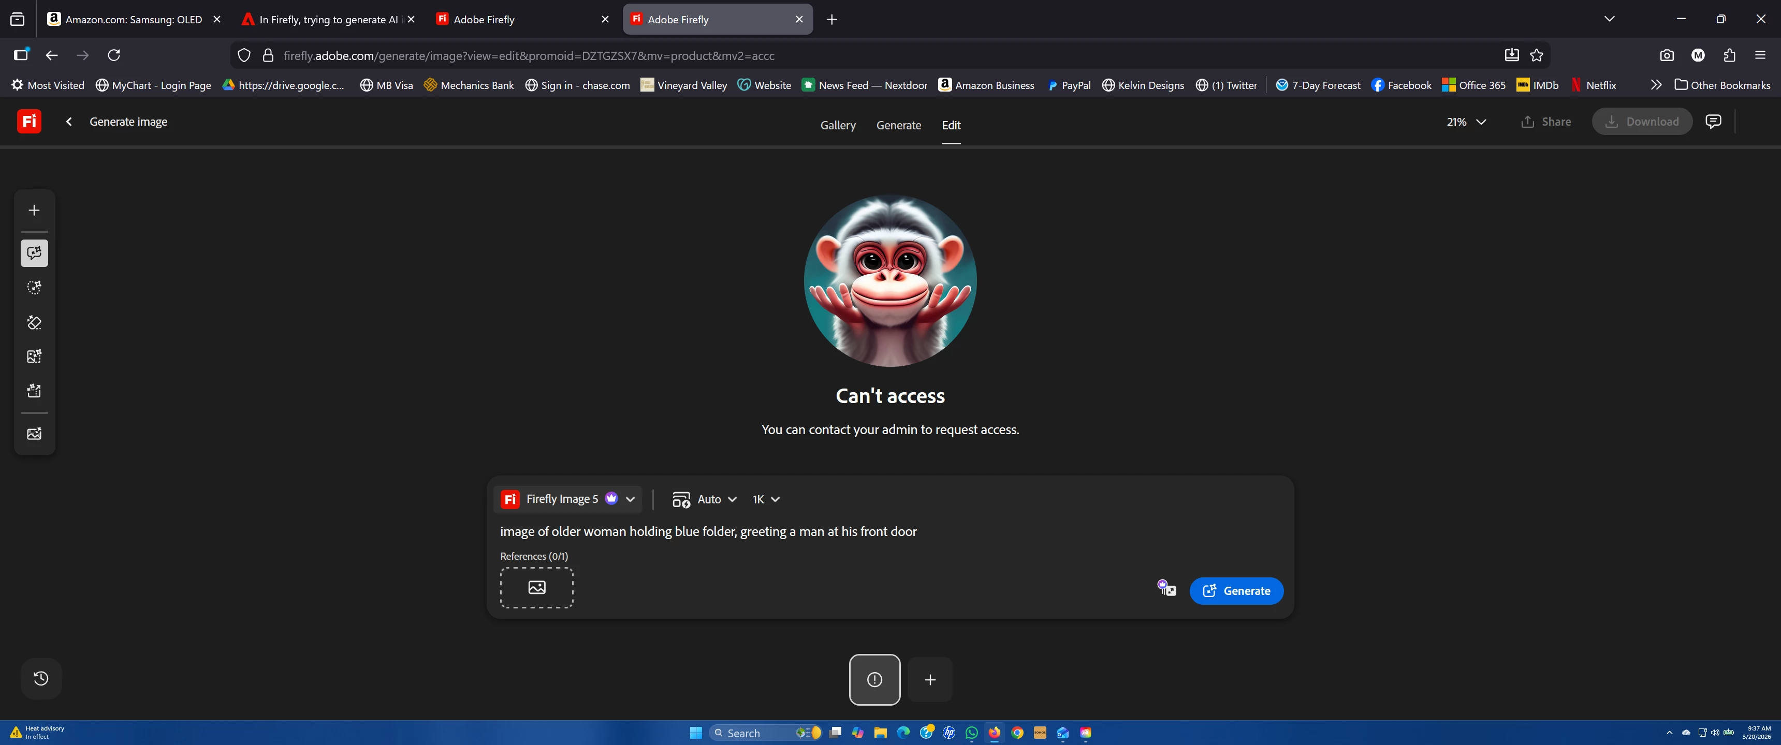Screen dimensions: 1781x745
Task: Switch to the Generate tab
Action: coord(898,125)
